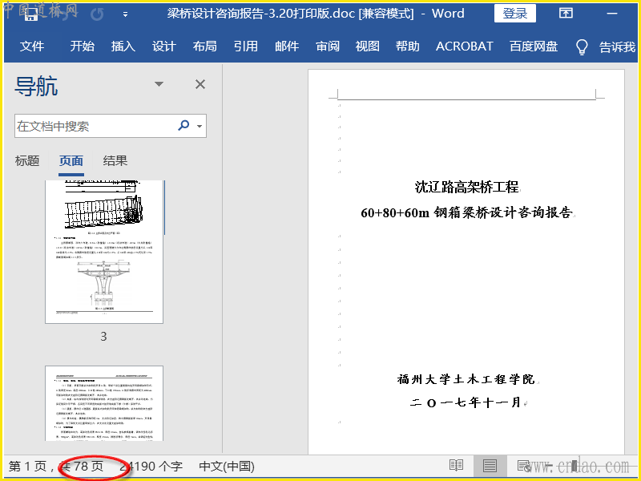Click the magnifier search icon in navigation pane

(x=184, y=125)
